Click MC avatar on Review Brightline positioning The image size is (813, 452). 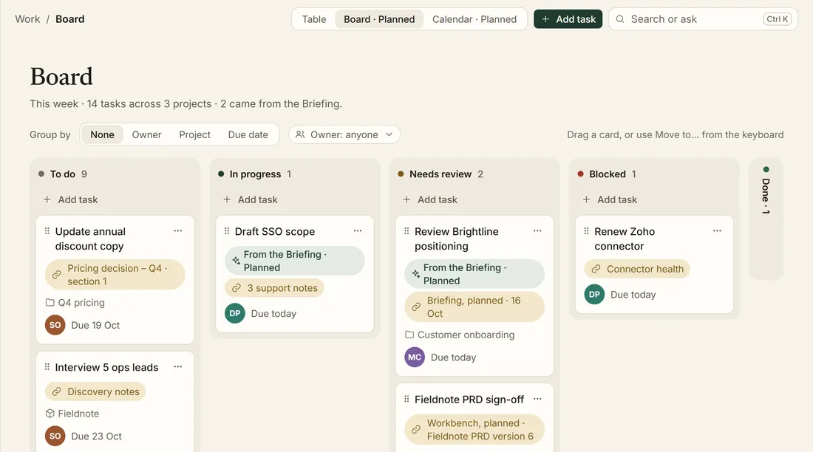point(415,357)
